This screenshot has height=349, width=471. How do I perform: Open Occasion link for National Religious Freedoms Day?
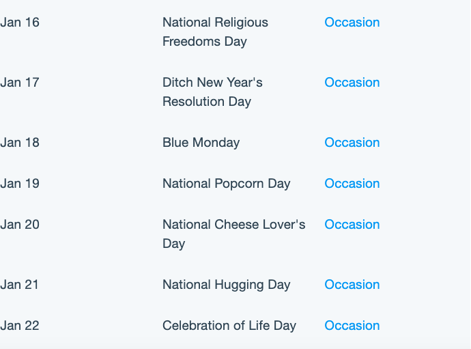[x=352, y=23]
